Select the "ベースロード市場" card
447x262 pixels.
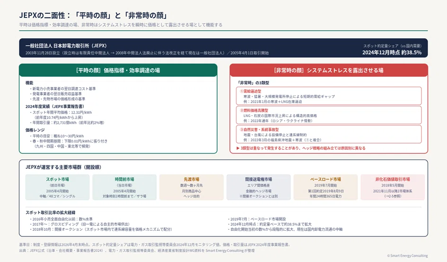click(x=325, y=187)
